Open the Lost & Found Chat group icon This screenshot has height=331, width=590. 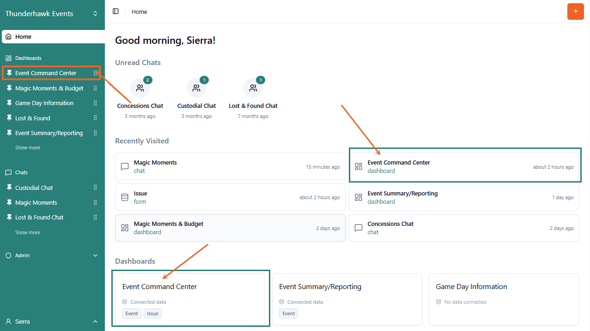pos(253,88)
